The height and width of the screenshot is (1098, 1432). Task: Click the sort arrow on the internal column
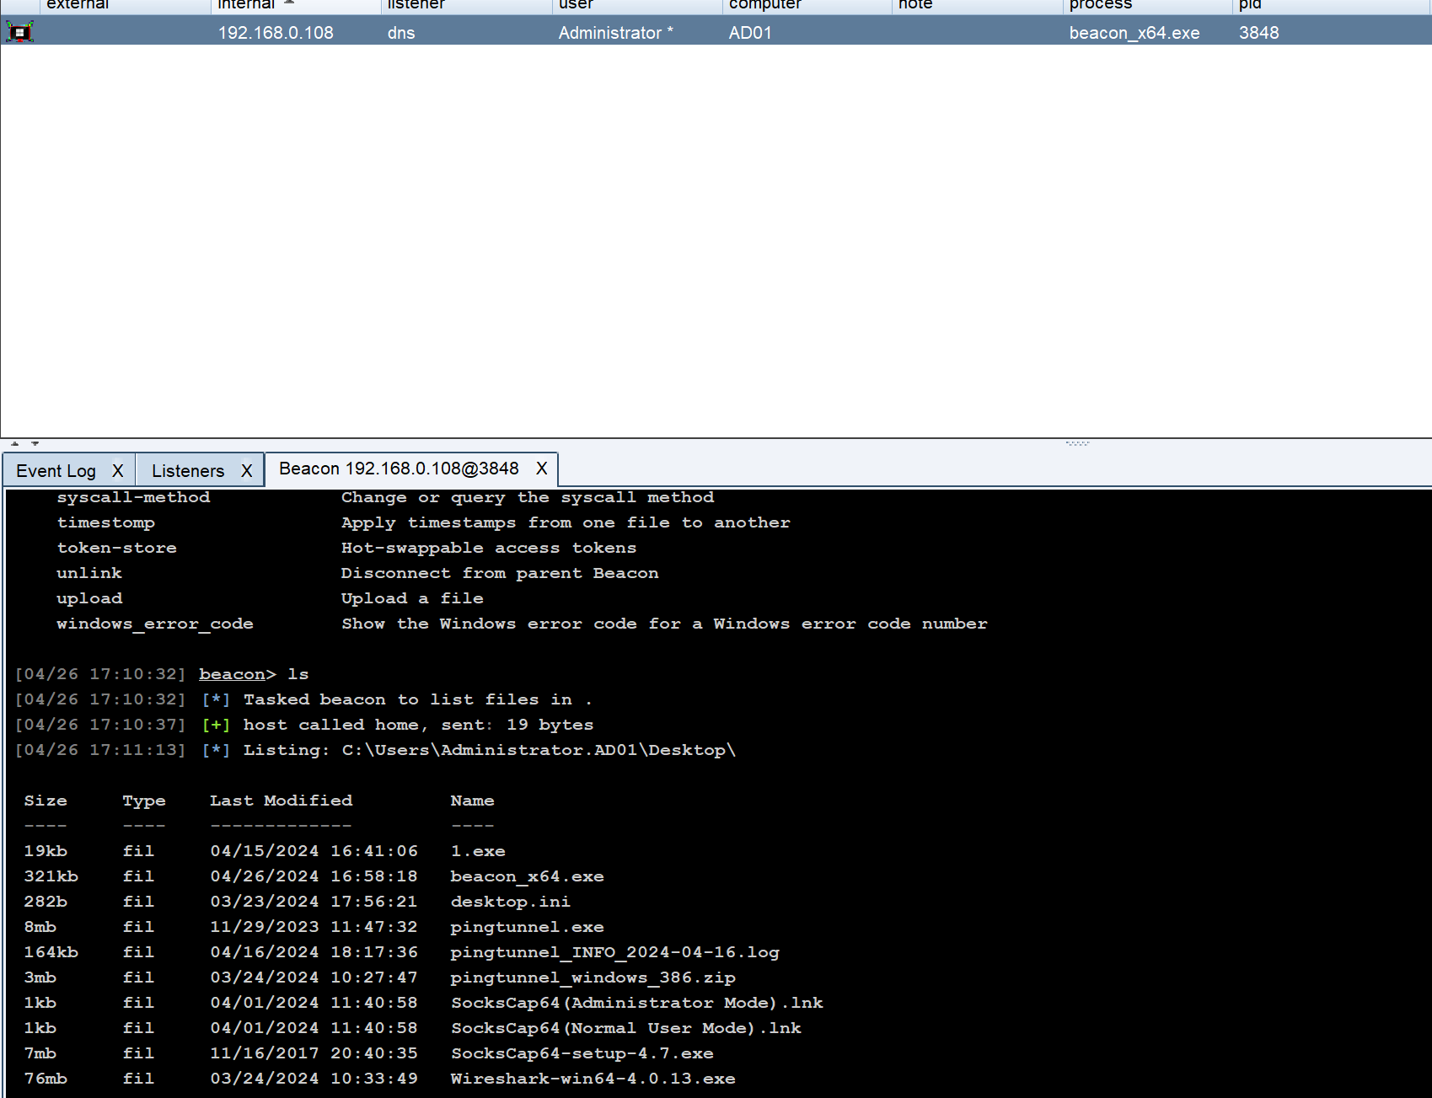click(x=289, y=3)
